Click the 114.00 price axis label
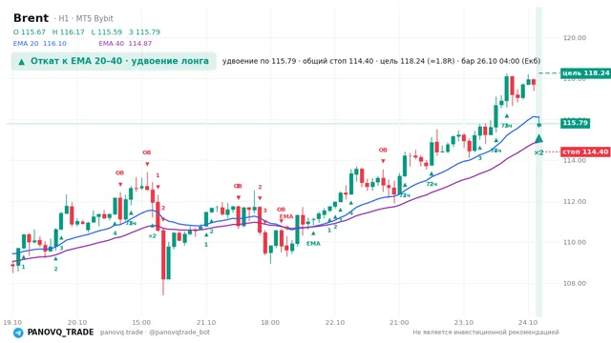The height and width of the screenshot is (343, 611). point(575,160)
